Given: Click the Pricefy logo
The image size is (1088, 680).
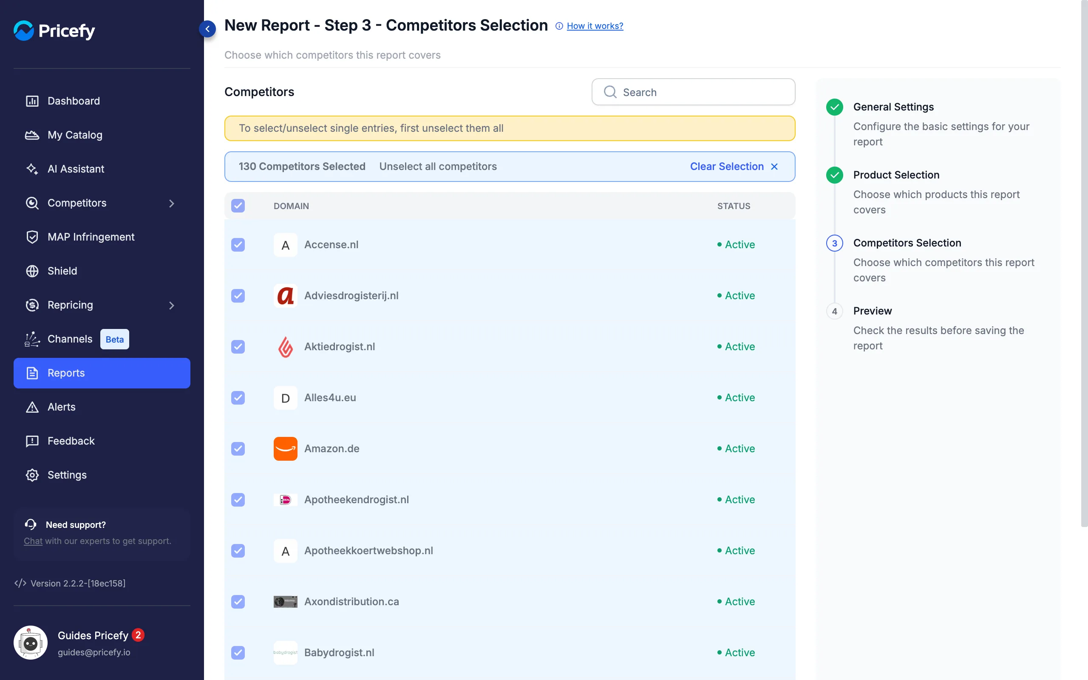Looking at the screenshot, I should (54, 31).
